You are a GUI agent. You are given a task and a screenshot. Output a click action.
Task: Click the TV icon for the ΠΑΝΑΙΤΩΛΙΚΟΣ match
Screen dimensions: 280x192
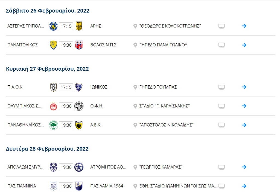tap(221, 45)
